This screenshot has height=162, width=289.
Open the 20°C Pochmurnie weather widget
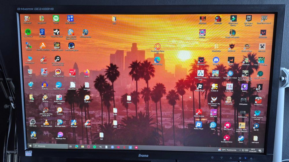tap(227, 150)
